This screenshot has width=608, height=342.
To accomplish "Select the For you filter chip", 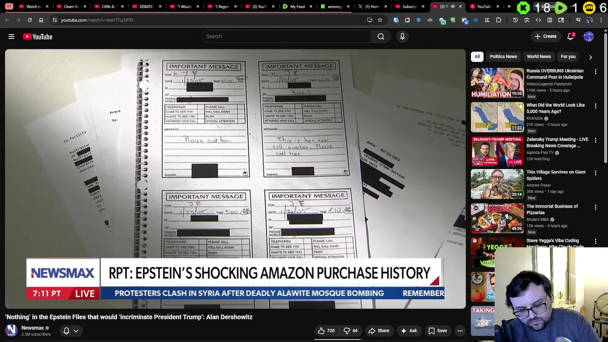I will [568, 57].
